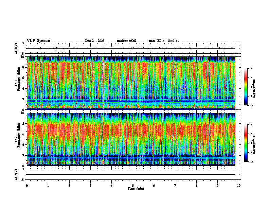Image resolution: width=269 pixels, height=208 pixels.
Task: Click the ch.1(V) waveform axis label
Action: (16, 48)
